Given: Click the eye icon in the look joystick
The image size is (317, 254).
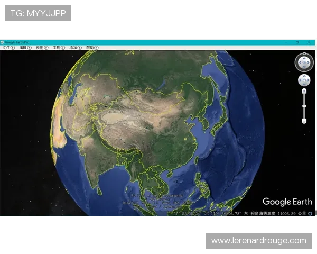Looking at the screenshot, I should (x=304, y=62).
